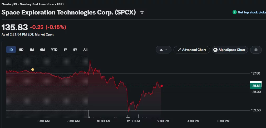
Task: Click the yellow event marker on chart
Action: coord(33,70)
